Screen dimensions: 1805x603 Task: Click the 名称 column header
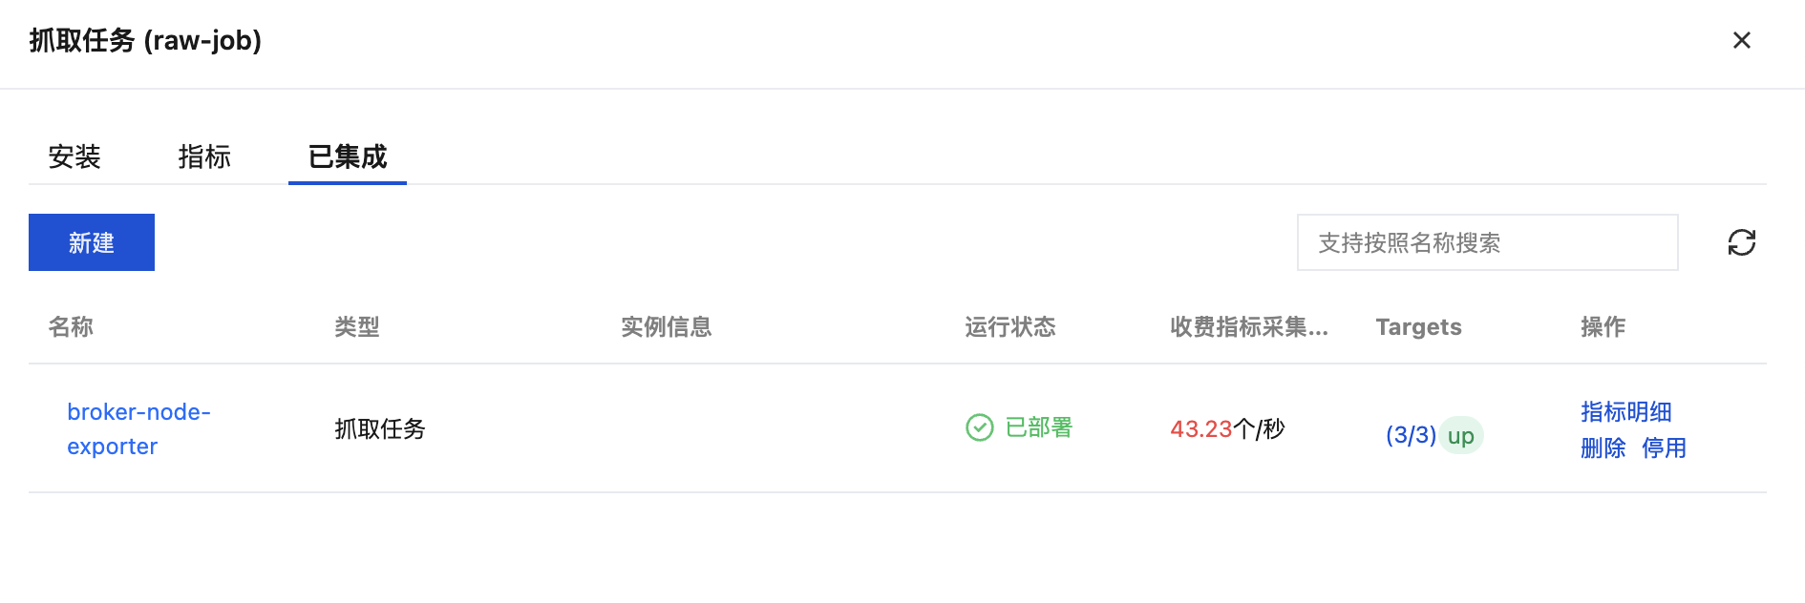71,327
